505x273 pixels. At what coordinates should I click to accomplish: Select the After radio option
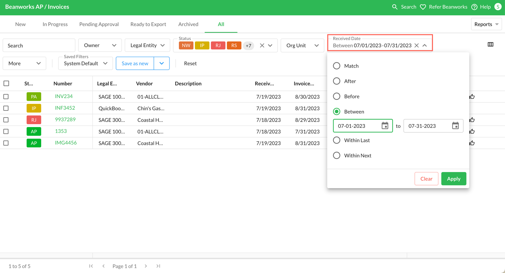(x=337, y=81)
